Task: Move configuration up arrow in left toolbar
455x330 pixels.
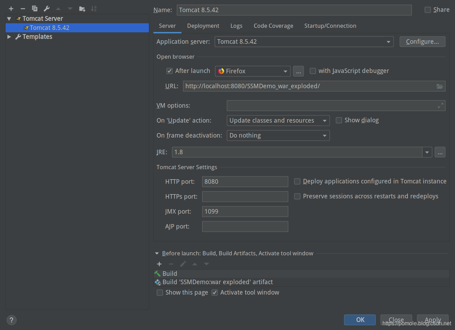Action: coord(58,9)
